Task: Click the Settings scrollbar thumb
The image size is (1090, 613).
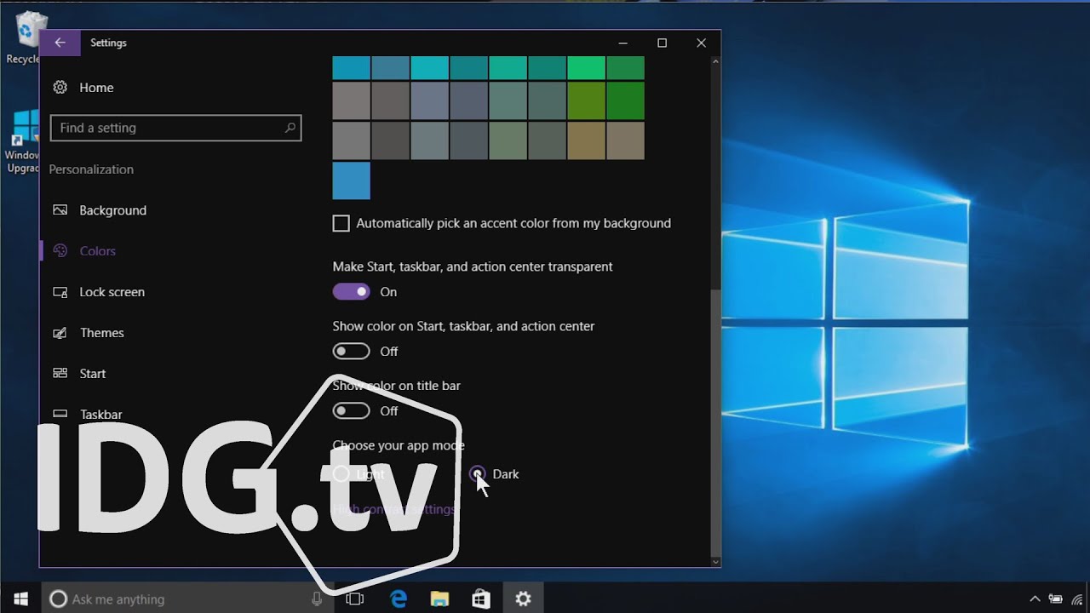Action: 715,421
